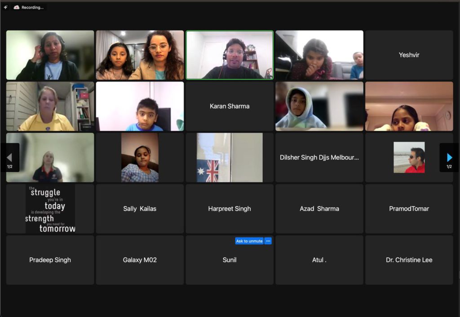Select the Sally Kailas participant tile
The width and height of the screenshot is (460, 317).
pyautogui.click(x=140, y=209)
